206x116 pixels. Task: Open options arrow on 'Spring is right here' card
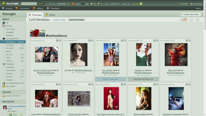[57, 40]
